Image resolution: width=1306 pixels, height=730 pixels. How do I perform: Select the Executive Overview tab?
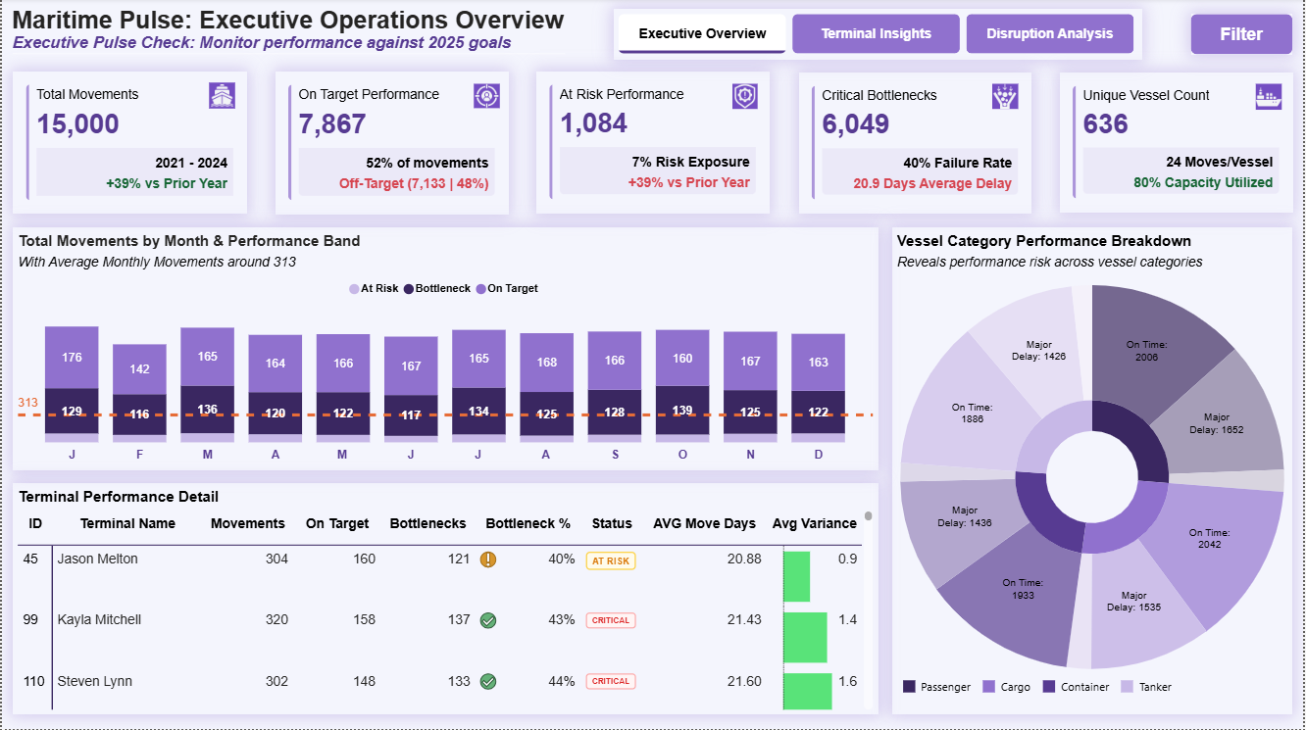point(702,33)
